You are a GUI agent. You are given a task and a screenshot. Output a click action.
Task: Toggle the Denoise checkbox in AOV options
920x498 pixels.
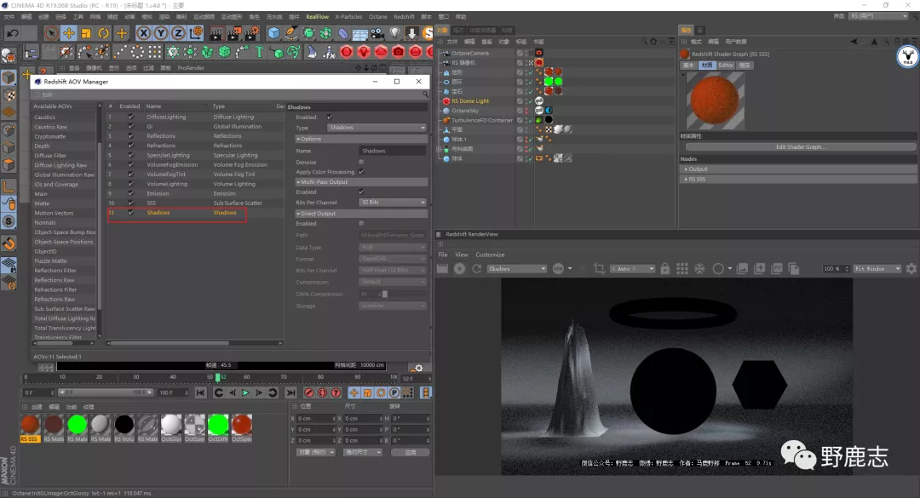pos(361,162)
